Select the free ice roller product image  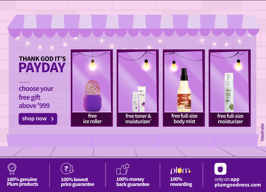coord(93,96)
